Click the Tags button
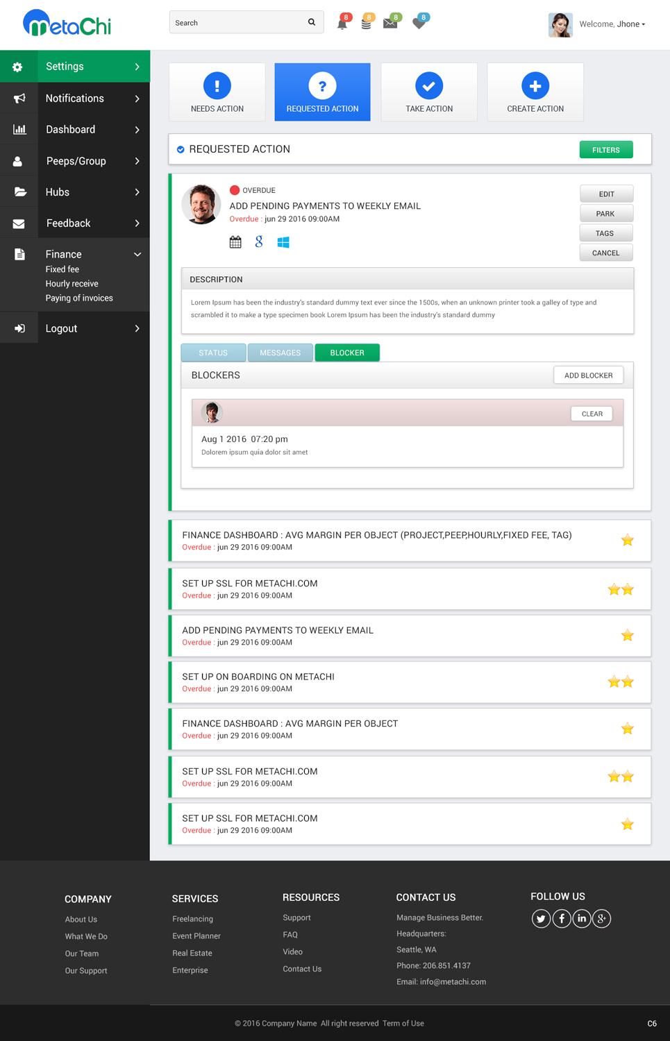 coord(607,233)
